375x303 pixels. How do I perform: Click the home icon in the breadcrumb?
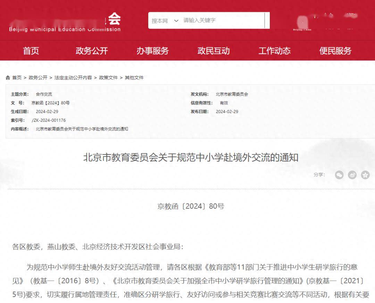click(x=8, y=78)
